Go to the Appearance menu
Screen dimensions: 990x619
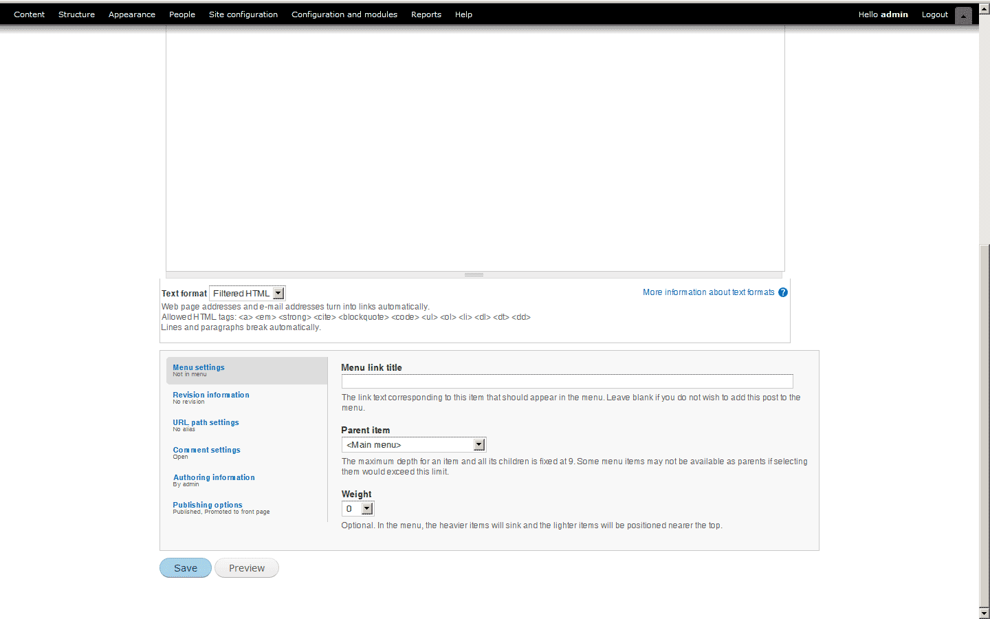click(132, 14)
